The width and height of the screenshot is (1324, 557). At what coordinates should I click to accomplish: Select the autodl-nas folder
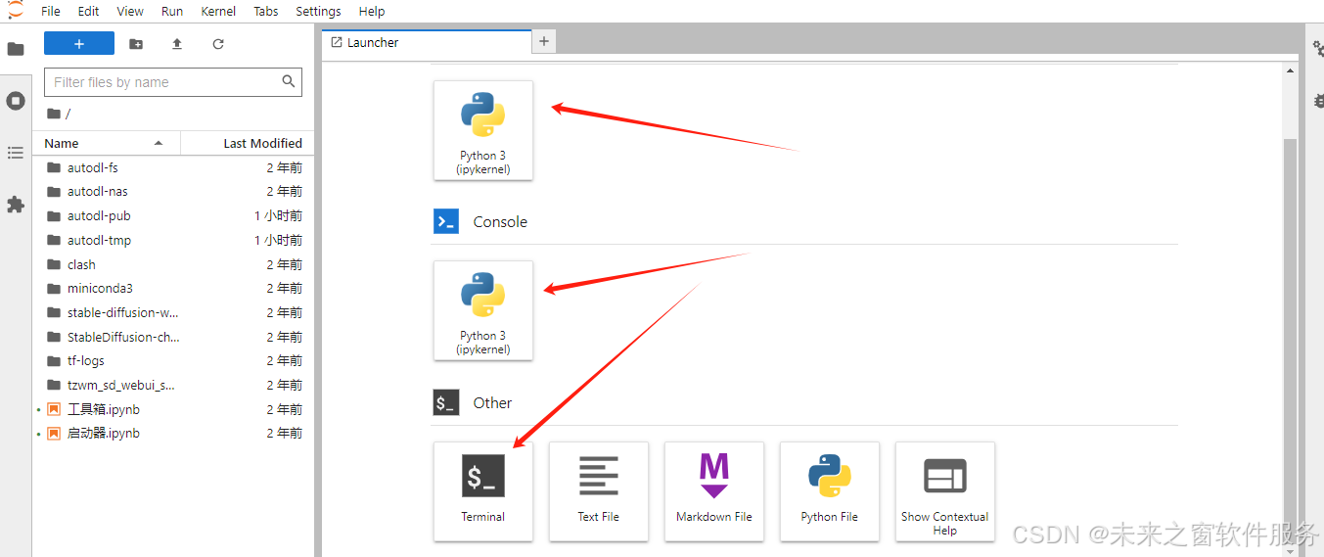pos(173,192)
